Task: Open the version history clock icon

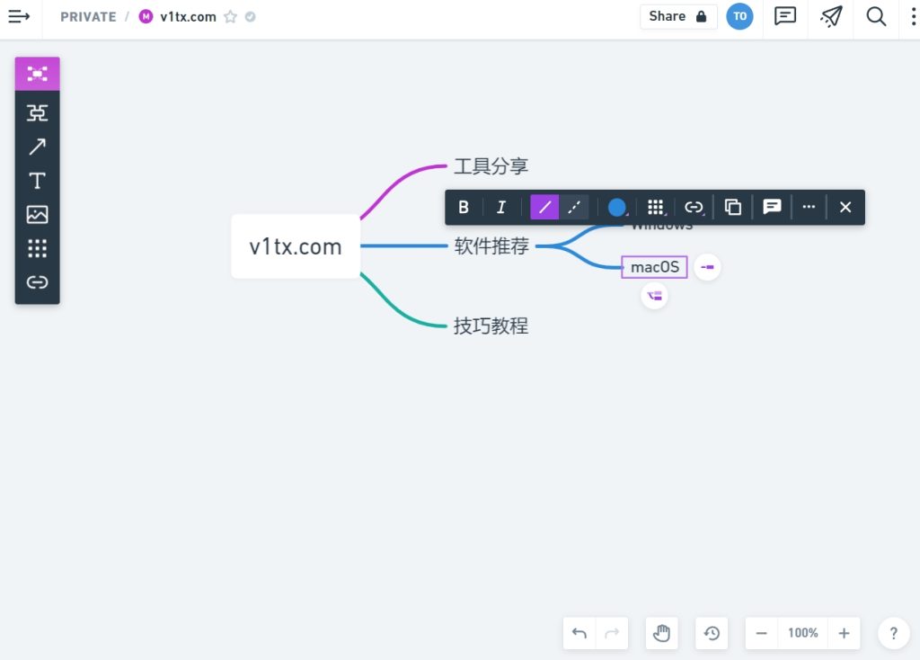Action: point(712,633)
